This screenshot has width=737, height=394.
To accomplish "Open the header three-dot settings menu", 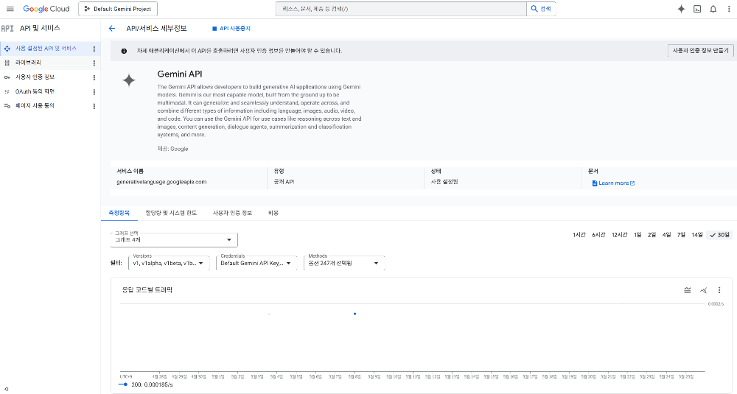I will [x=729, y=9].
